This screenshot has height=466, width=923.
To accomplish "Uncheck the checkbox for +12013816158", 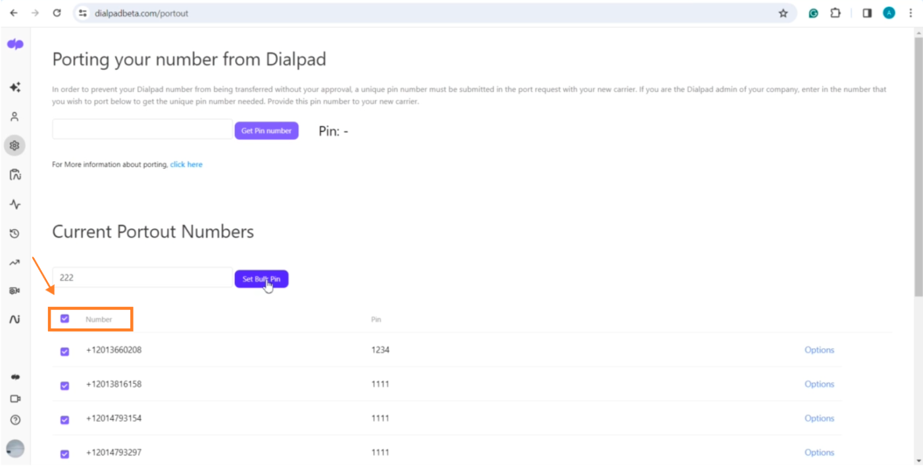I will pyautogui.click(x=64, y=386).
